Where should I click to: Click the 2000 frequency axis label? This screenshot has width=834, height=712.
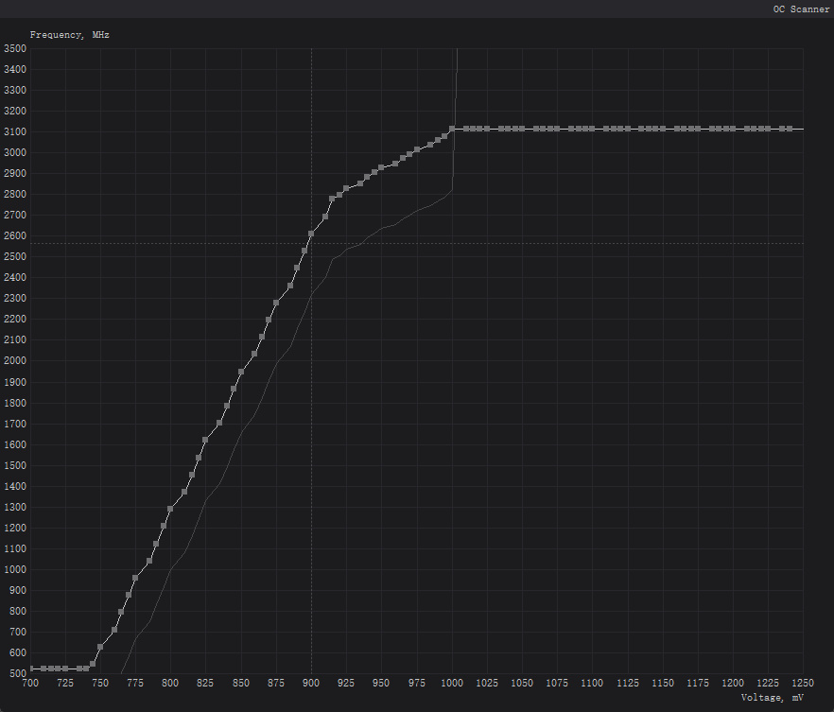click(x=15, y=360)
